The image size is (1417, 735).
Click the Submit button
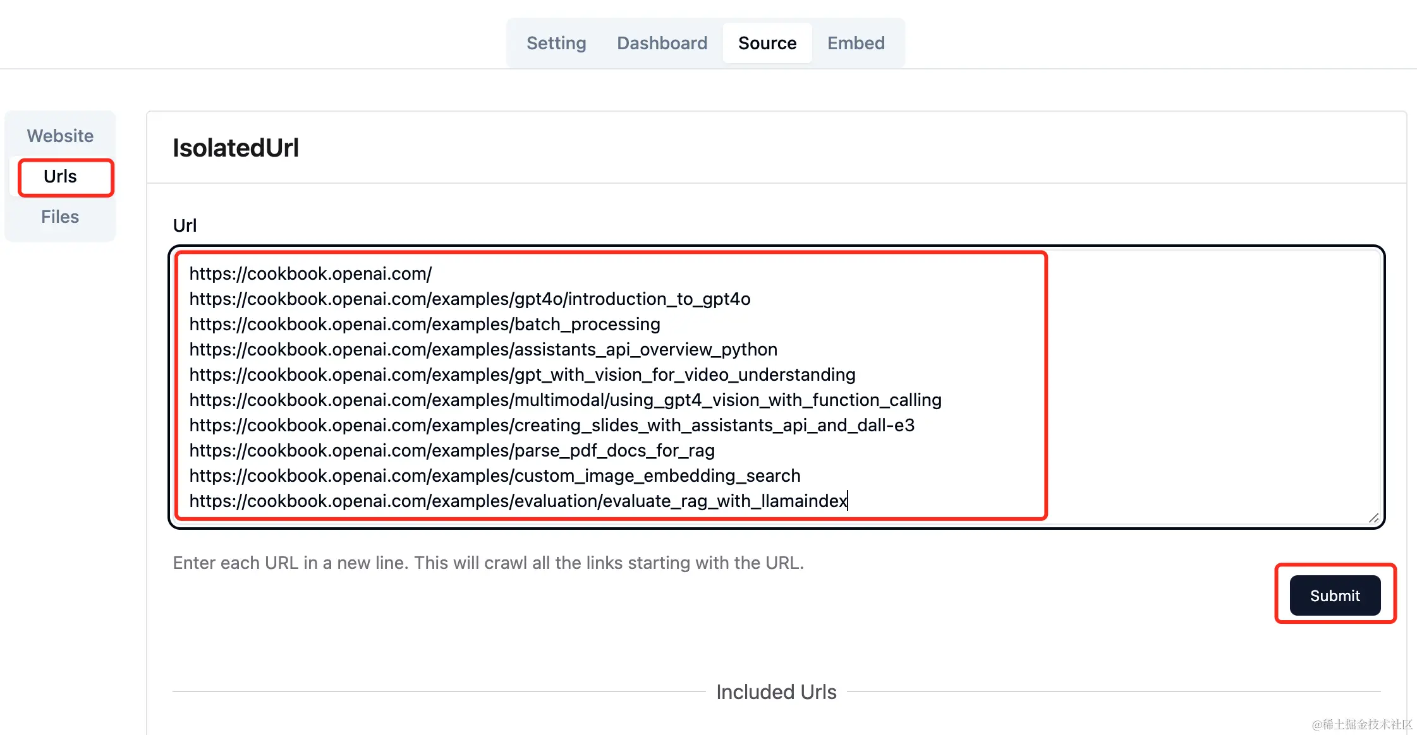pos(1335,595)
